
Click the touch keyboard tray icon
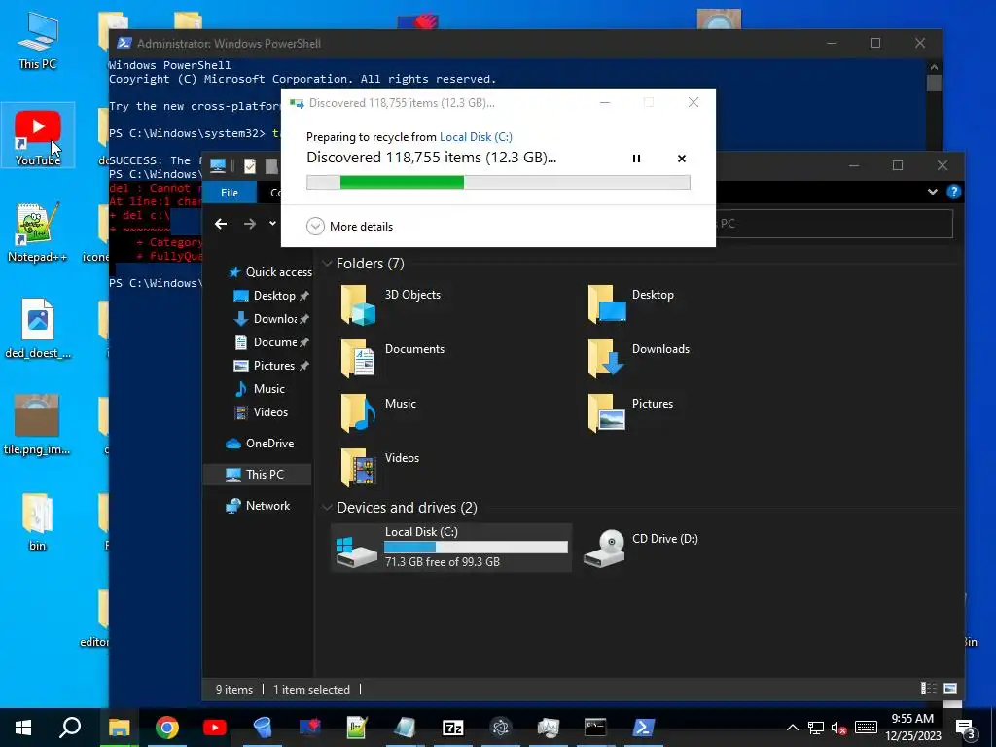(866, 728)
